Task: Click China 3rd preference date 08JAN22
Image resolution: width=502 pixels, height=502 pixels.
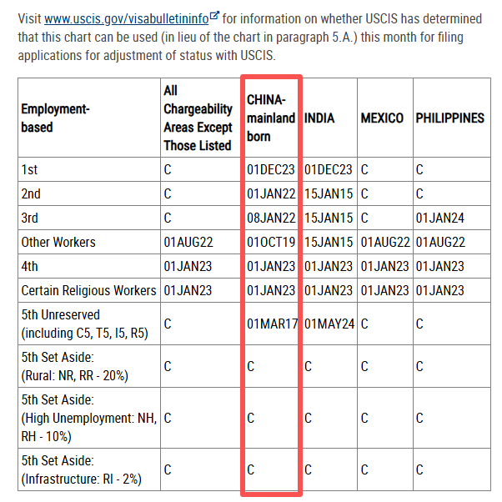Action: [x=271, y=218]
